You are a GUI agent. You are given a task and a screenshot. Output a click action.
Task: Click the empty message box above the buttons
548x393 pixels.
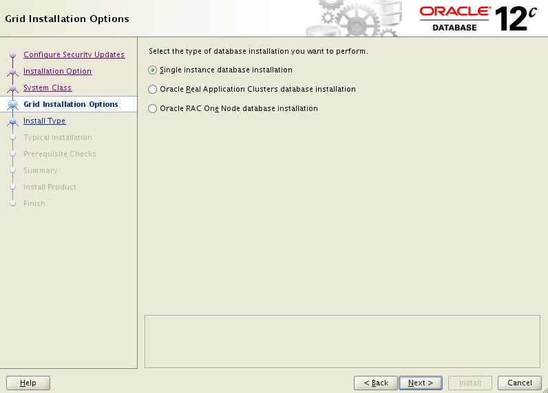tap(343, 341)
